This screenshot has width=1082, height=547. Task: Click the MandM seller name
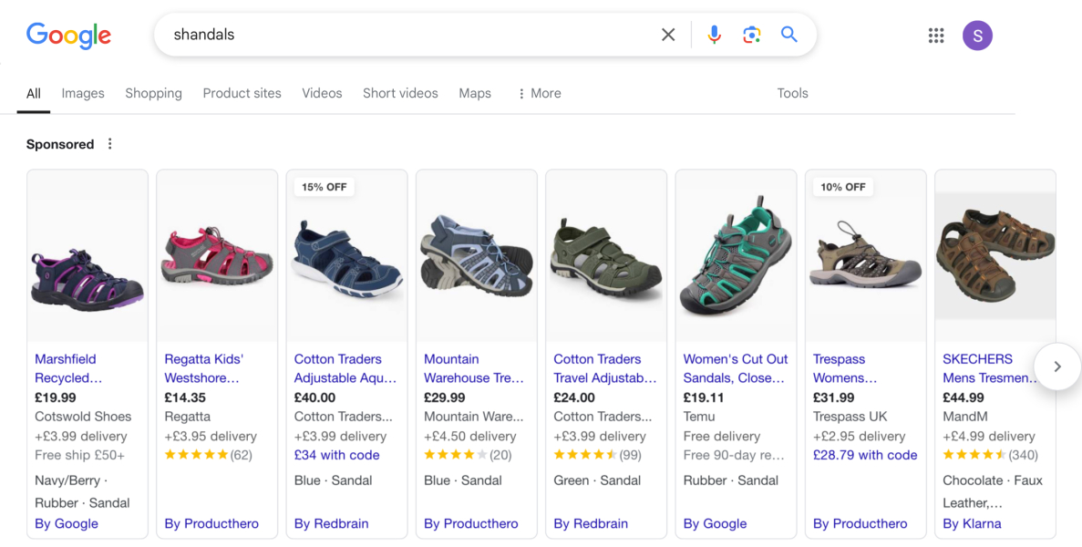coord(964,417)
